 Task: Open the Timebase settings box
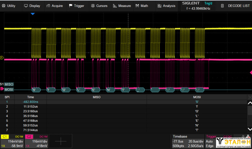pyautogui.click(x=187, y=141)
